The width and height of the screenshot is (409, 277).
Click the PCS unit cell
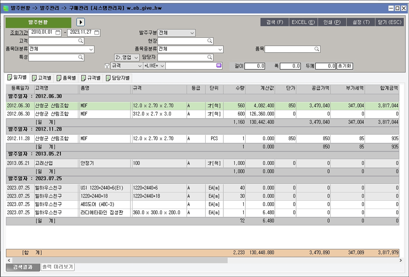214,138
